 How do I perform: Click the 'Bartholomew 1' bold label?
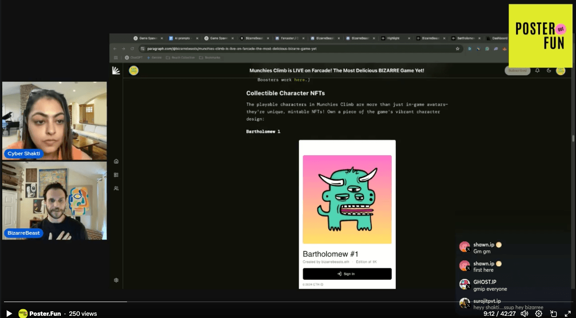[x=263, y=131]
